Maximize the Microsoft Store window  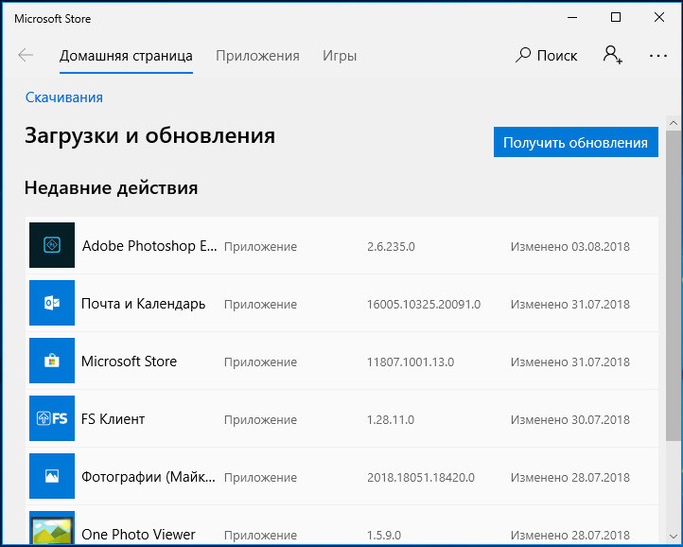[x=616, y=17]
